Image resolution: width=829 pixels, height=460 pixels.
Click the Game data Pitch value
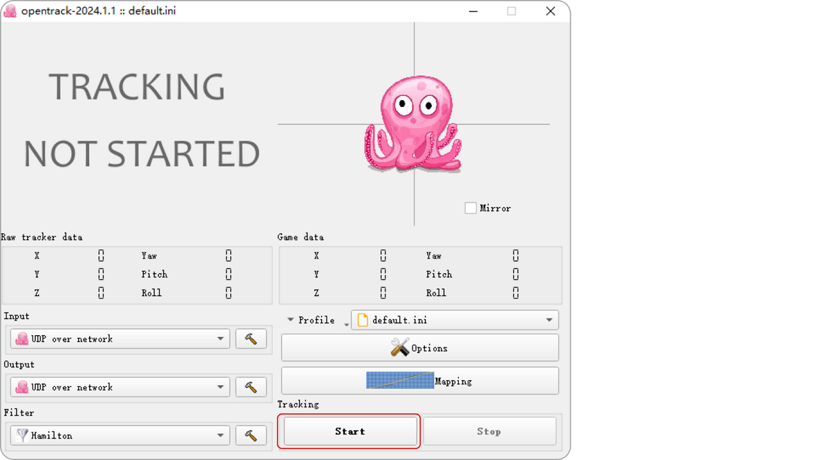pos(515,274)
